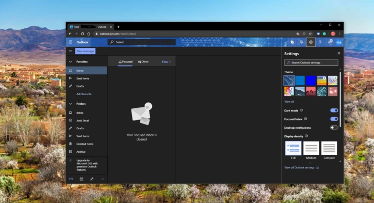Select the Mail - Outlook browser tab
The width and height of the screenshot is (374, 203).
point(91,27)
